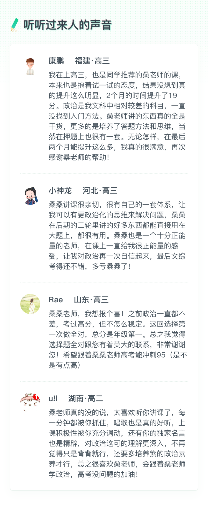Screen dimensions: 208x513
Task: Open Rae's round photo avatar
Action: (x=30, y=304)
